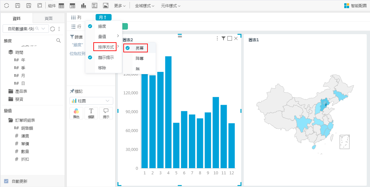Image resolution: width=370 pixels, height=187 pixels.
Task: Insert an image component from the toolbar
Action: click(105, 6)
